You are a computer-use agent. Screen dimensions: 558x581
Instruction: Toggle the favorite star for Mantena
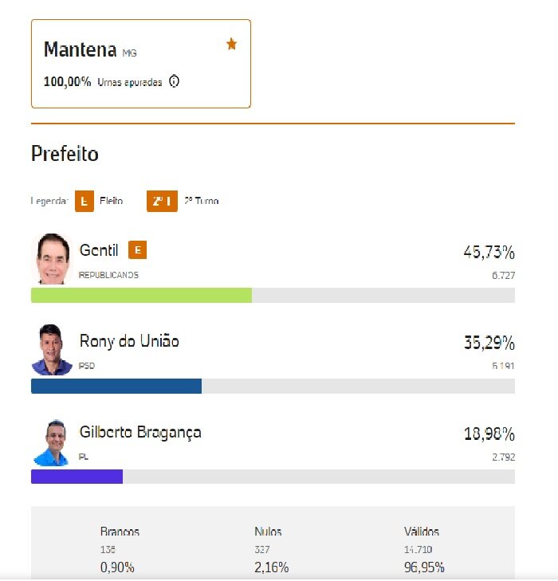point(232,44)
